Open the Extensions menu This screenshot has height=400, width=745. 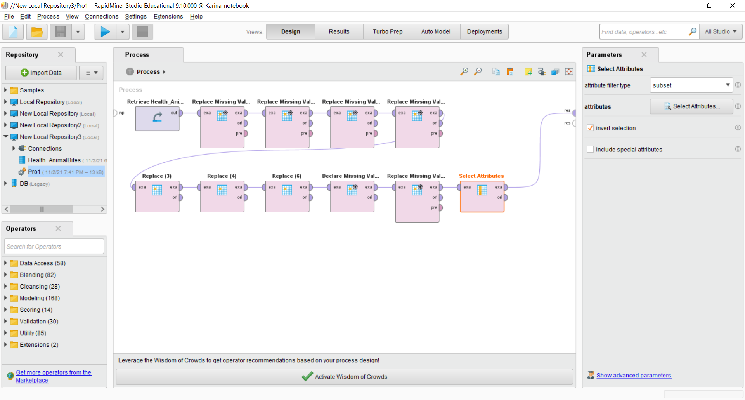[x=168, y=16]
